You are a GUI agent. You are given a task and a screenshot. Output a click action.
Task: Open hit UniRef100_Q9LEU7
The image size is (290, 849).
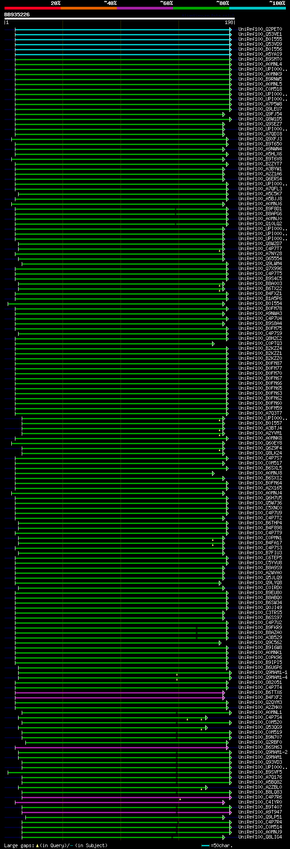coord(260,109)
